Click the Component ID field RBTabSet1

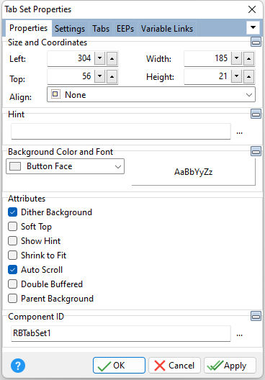pyautogui.click(x=121, y=333)
